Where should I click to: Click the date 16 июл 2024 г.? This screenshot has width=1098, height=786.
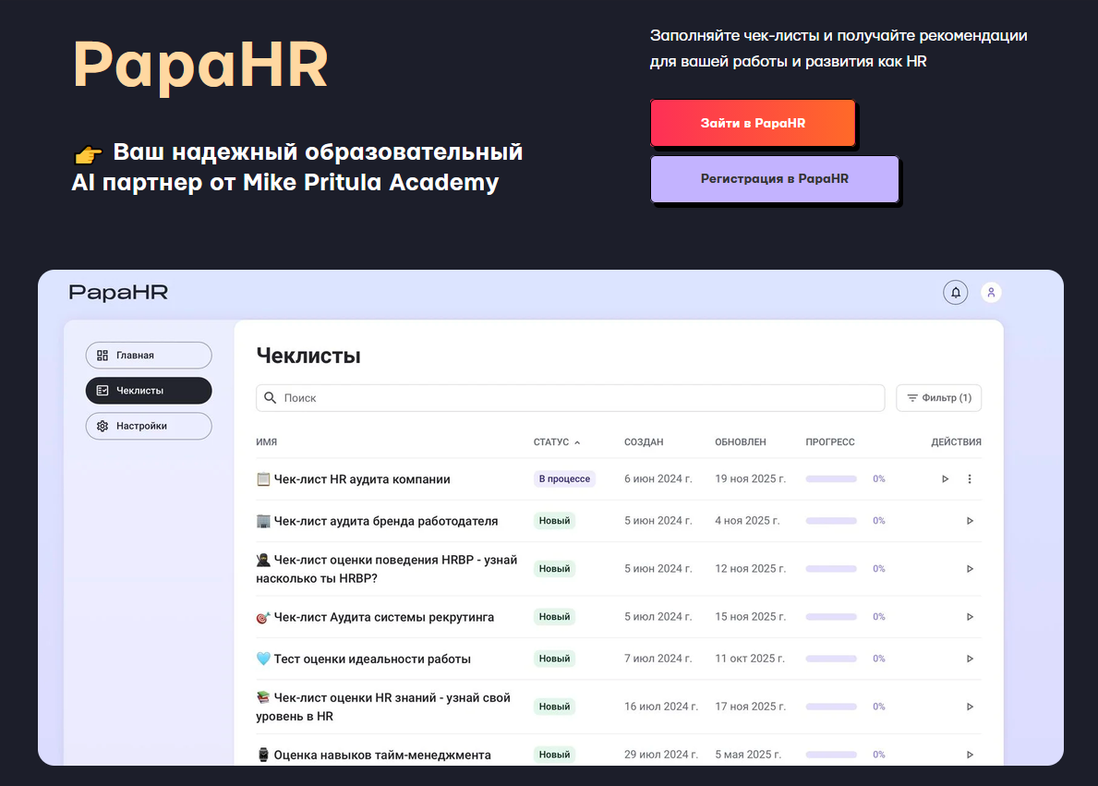pos(661,707)
